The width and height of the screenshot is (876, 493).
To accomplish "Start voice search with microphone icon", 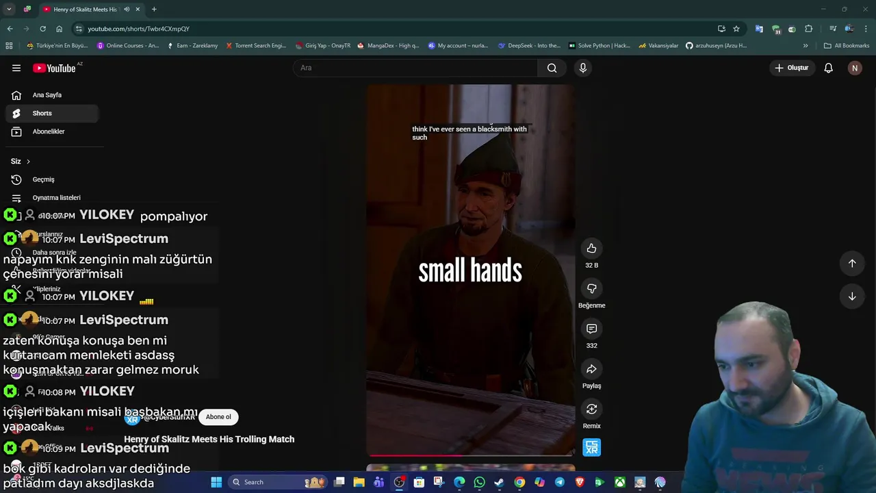I will pyautogui.click(x=583, y=68).
